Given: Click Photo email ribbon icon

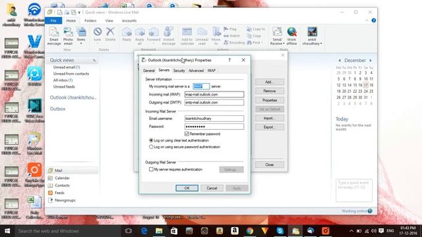Looking at the screenshot, I should tap(68, 36).
